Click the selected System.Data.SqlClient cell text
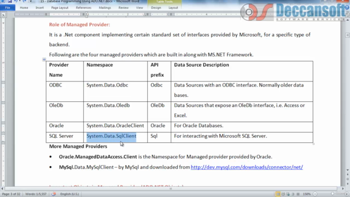350x197 pixels. 112,136
